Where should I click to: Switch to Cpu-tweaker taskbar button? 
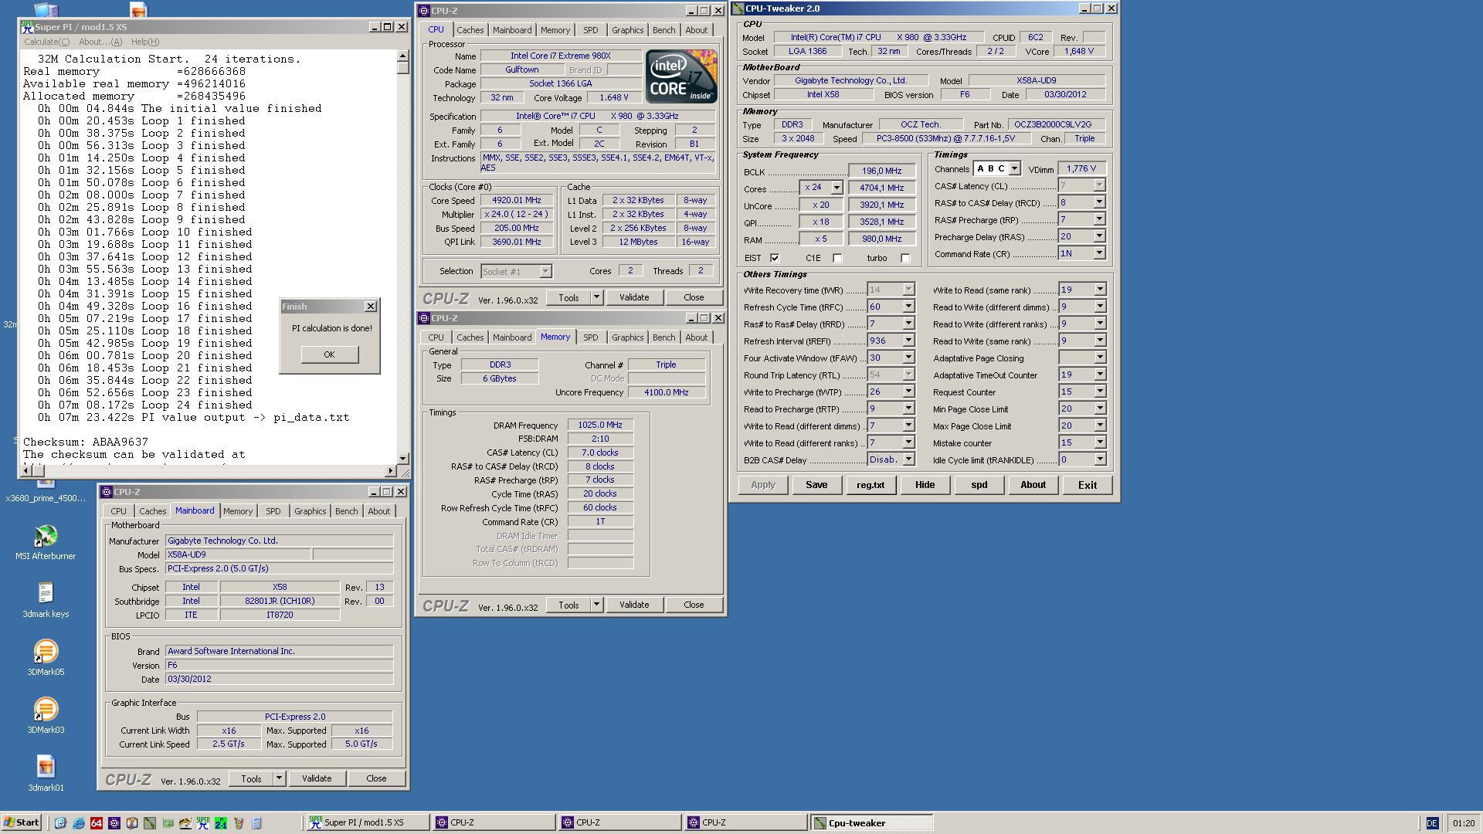[871, 823]
